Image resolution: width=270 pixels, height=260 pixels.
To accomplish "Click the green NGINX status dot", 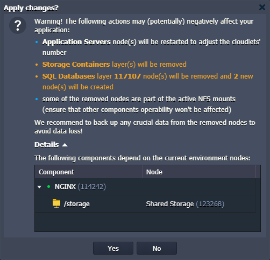I will pos(48,187).
